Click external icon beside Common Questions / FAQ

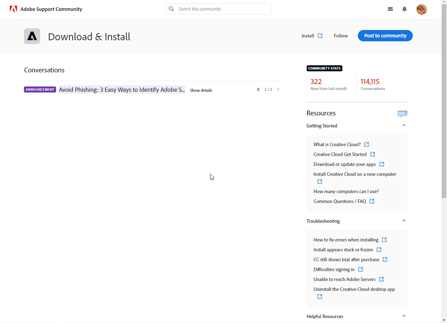coord(372,201)
